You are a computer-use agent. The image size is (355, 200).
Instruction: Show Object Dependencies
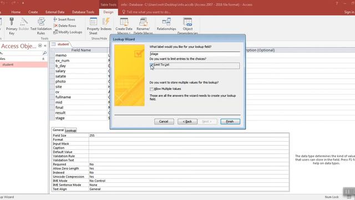[x=187, y=26]
